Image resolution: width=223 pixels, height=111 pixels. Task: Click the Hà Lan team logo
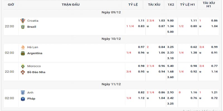23,47
